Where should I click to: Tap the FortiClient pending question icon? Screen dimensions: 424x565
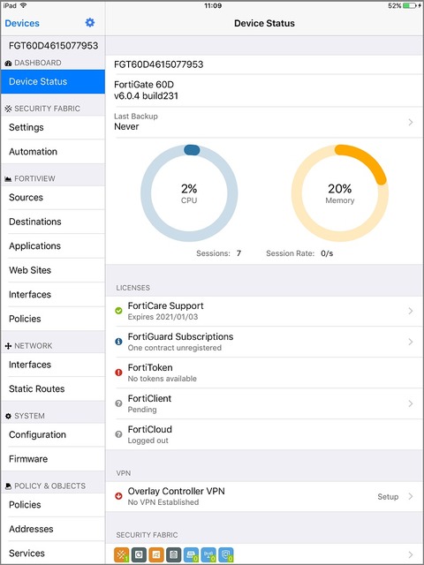coord(118,403)
